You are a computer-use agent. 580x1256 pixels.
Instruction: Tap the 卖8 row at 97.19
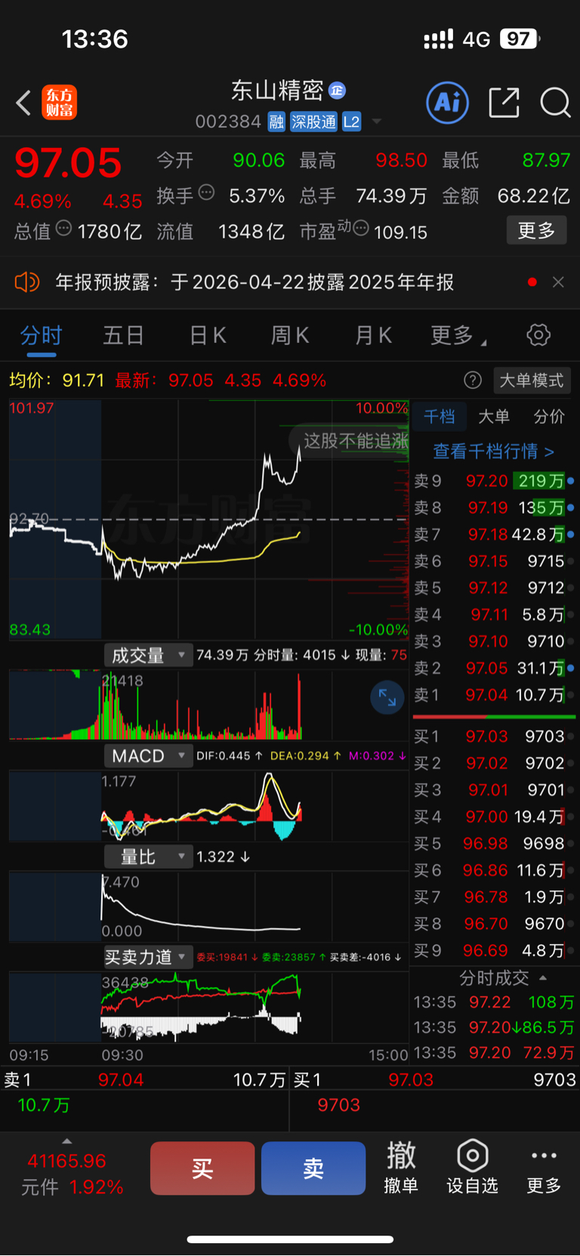494,508
